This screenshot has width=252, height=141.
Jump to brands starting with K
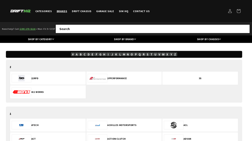116,54
